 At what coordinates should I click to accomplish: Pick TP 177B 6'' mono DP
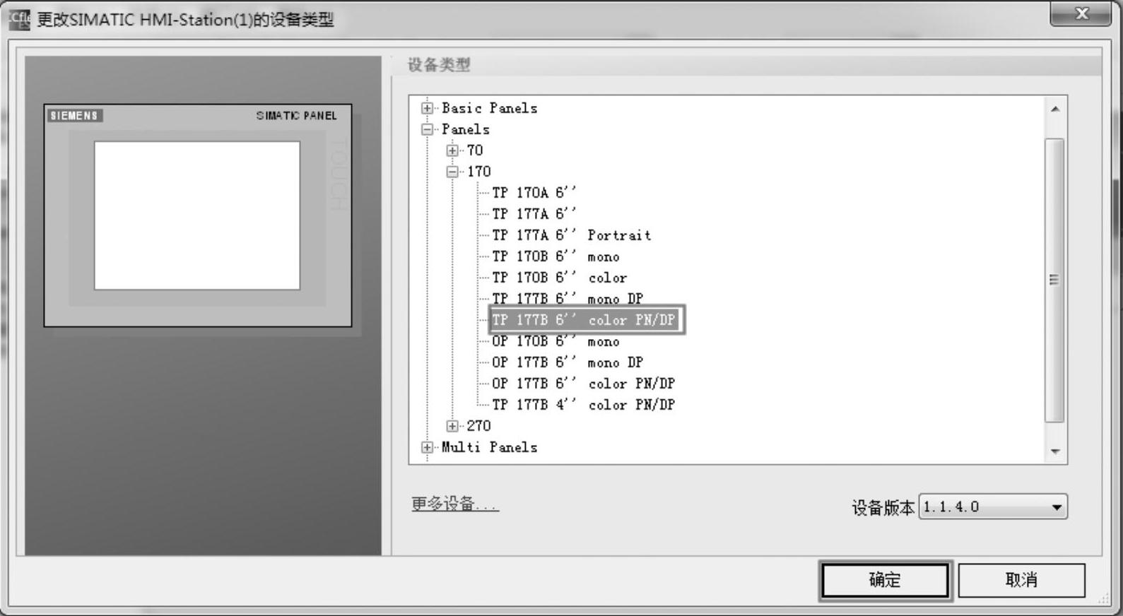click(x=568, y=299)
